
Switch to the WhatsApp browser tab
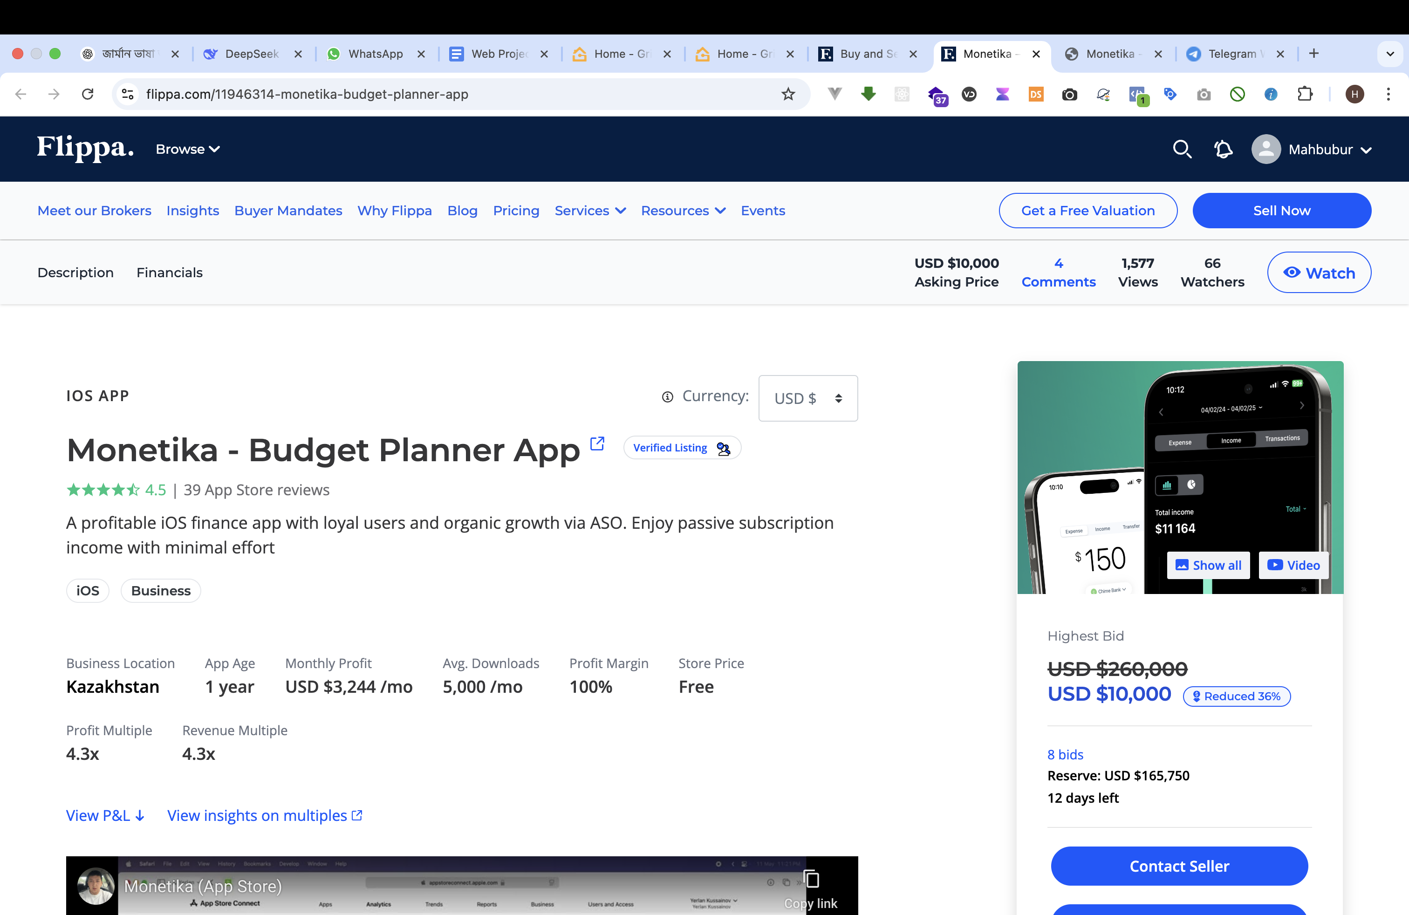[375, 54]
